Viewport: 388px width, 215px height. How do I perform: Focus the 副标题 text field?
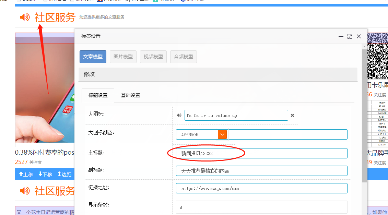261,171
